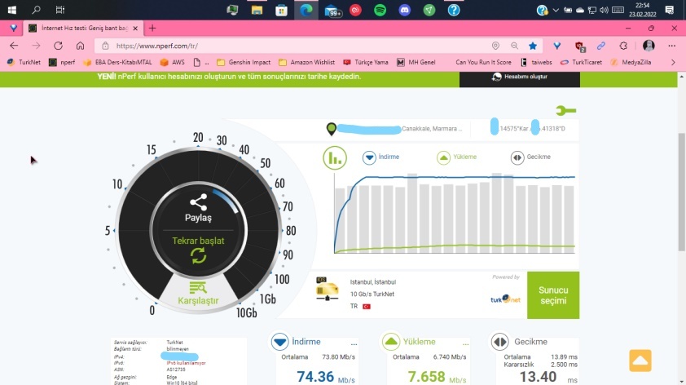Click the browser refresh icon

click(x=58, y=46)
